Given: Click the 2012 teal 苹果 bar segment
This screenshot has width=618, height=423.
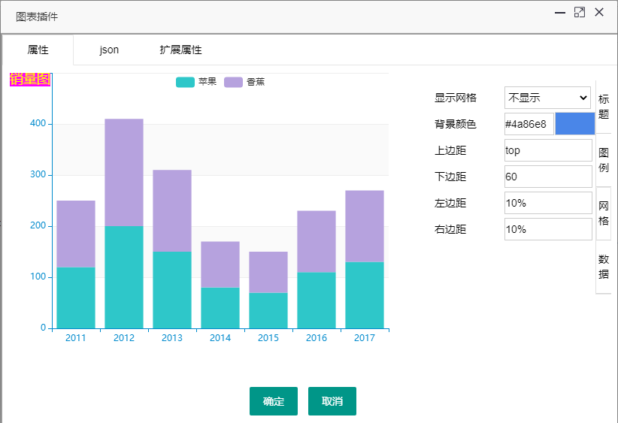Looking at the screenshot, I should [x=124, y=277].
